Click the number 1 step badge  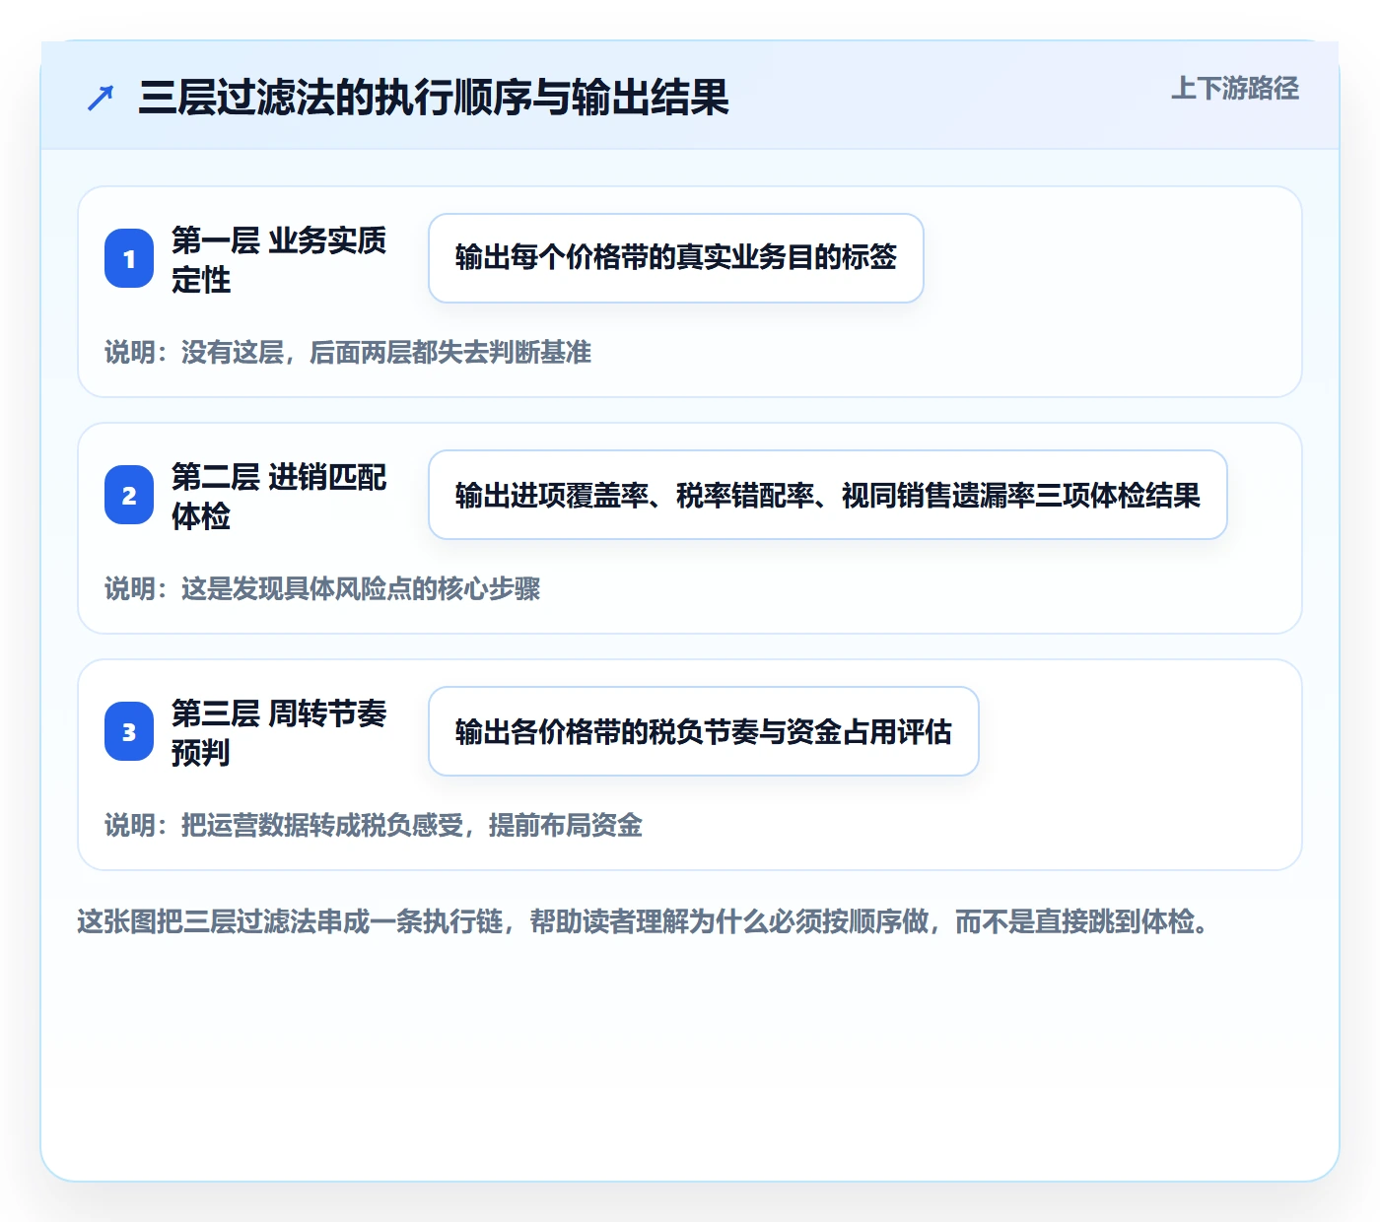coord(129,258)
